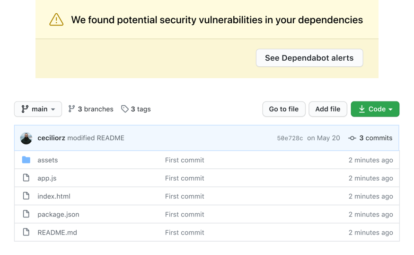Open the app.js file
The height and width of the screenshot is (255, 414).
pyautogui.click(x=47, y=178)
